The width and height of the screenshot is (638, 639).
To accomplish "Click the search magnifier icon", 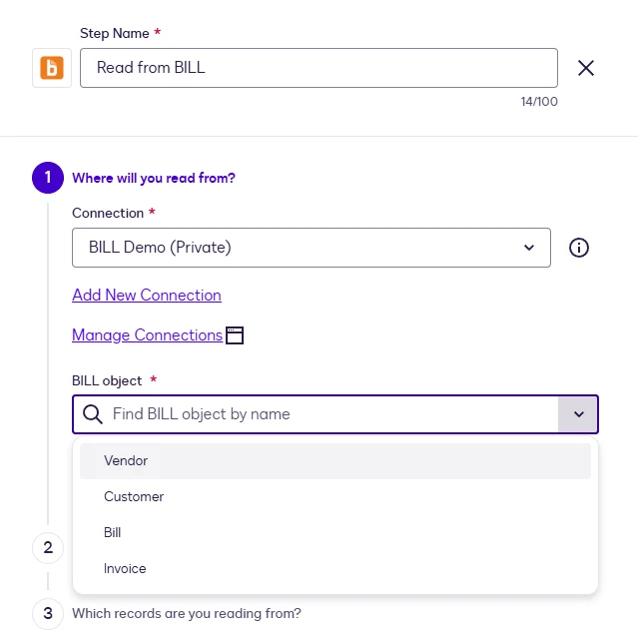I will click(93, 414).
